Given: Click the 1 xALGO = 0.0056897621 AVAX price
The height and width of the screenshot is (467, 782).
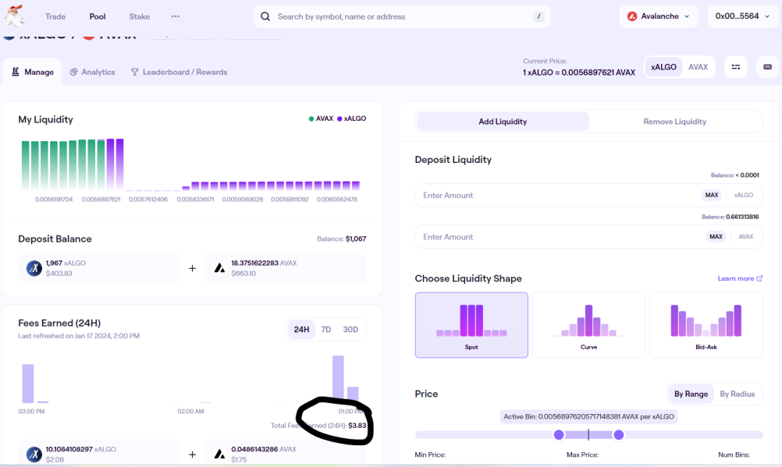Looking at the screenshot, I should (x=579, y=73).
